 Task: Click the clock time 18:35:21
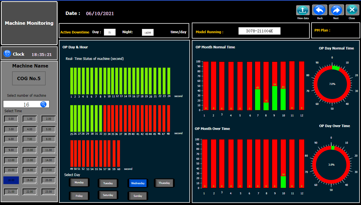pyautogui.click(x=42, y=55)
